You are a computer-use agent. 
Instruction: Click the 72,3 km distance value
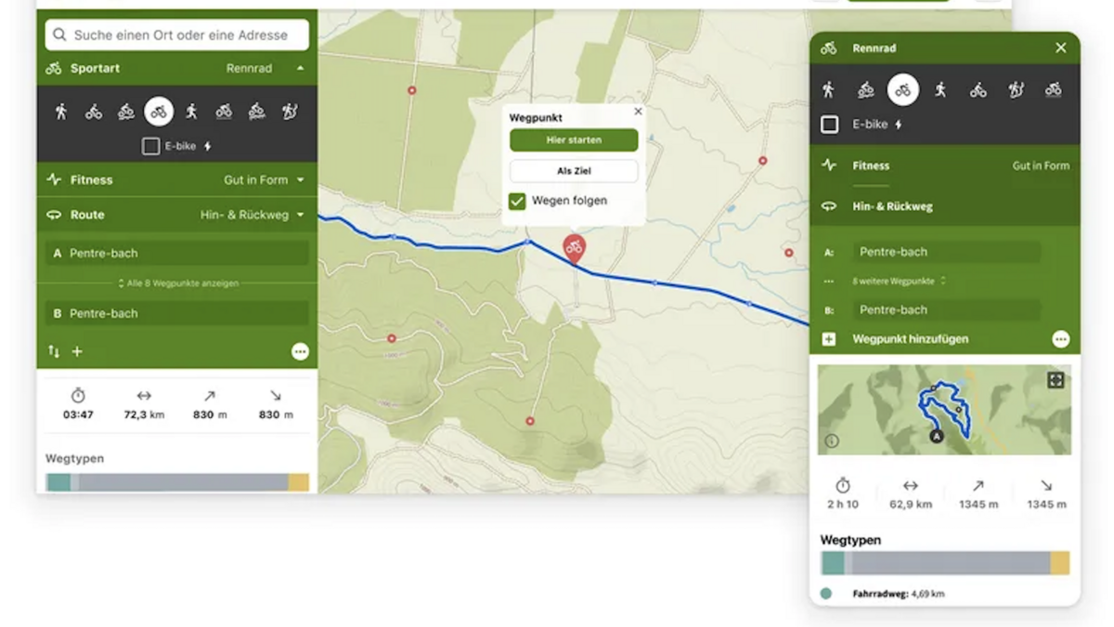point(144,415)
